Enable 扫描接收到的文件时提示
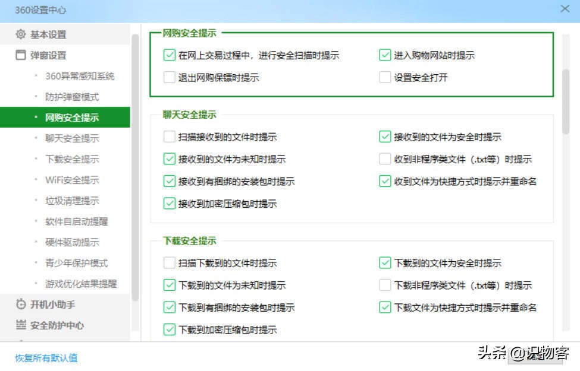580x371 pixels. tap(169, 137)
